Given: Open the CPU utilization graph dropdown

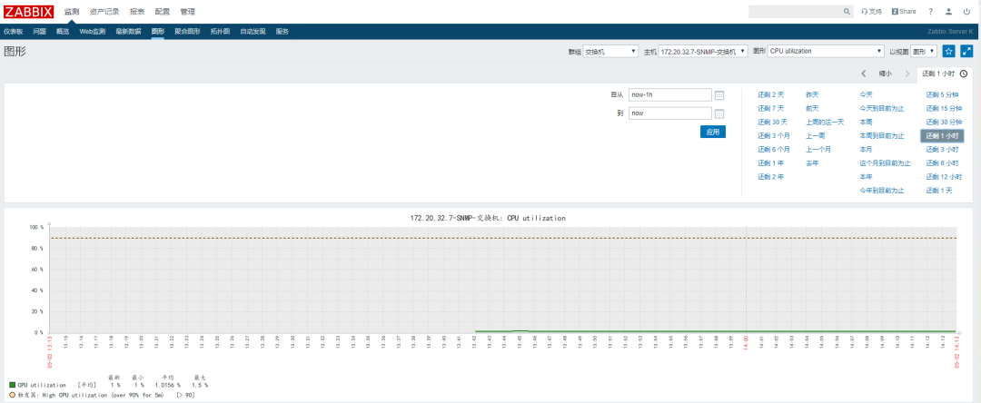Looking at the screenshot, I should coord(825,51).
